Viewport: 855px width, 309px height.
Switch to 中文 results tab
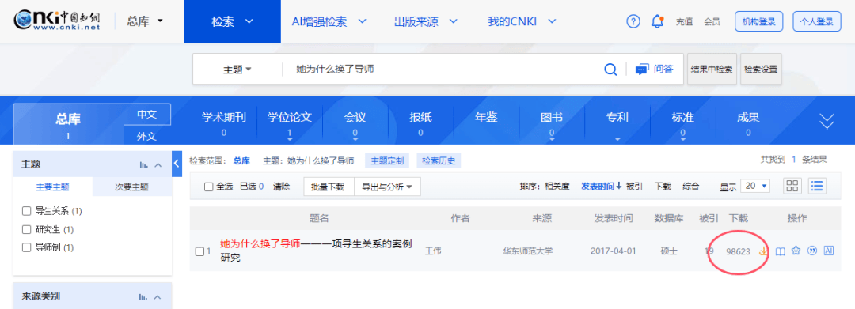click(146, 115)
